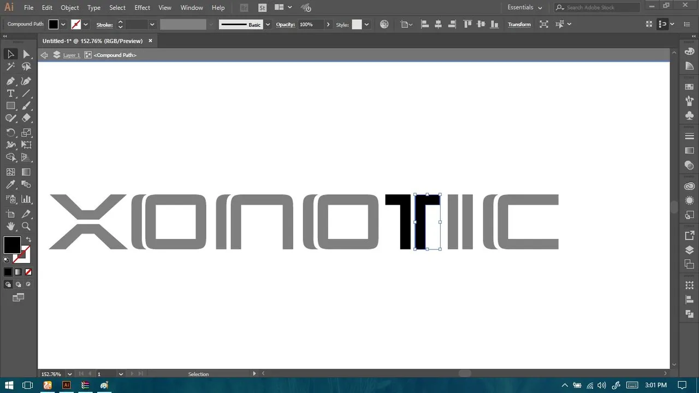
Task: Select the Rectangle tool
Action: [10, 106]
